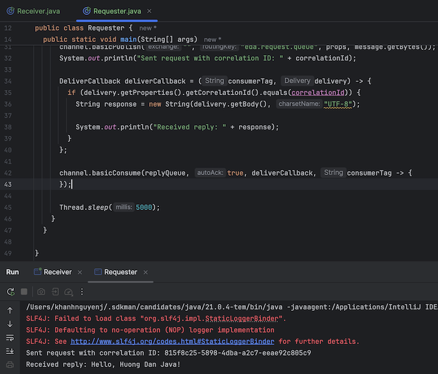Click the scroll up arrow in console
This screenshot has width=438, height=374.
10,310
